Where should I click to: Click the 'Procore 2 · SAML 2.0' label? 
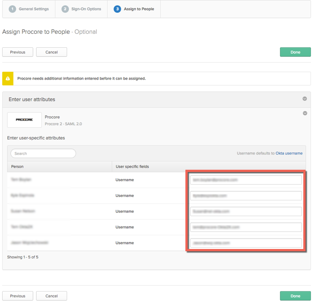pyautogui.click(x=63, y=124)
